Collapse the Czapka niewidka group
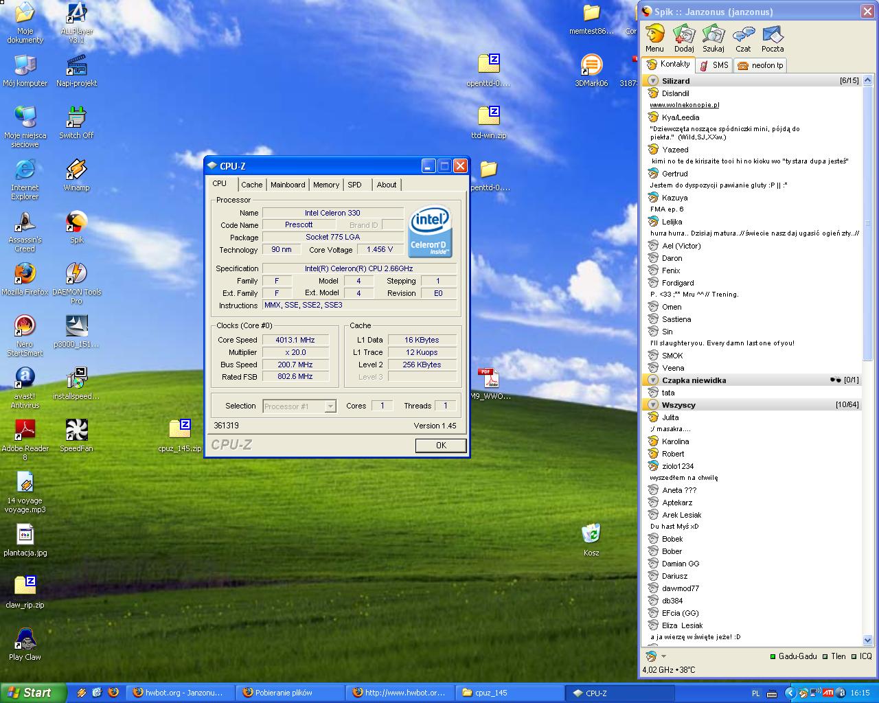Image resolution: width=879 pixels, height=703 pixels. pyautogui.click(x=653, y=380)
